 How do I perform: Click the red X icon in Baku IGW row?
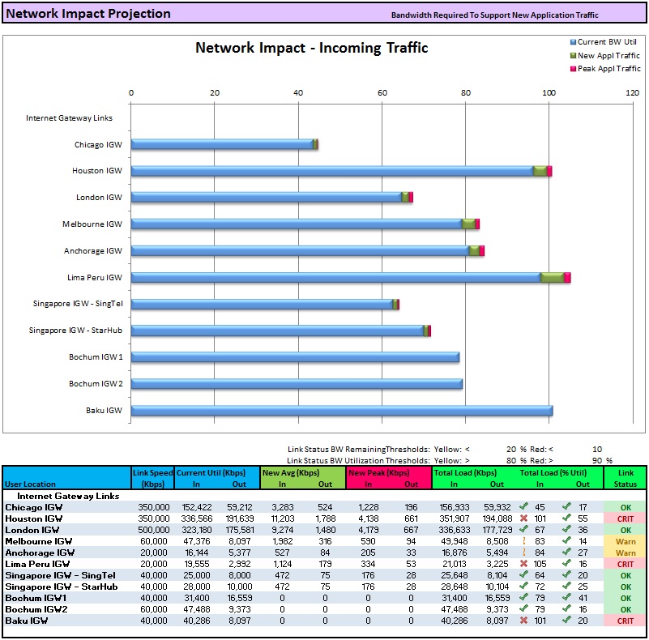coord(523,621)
